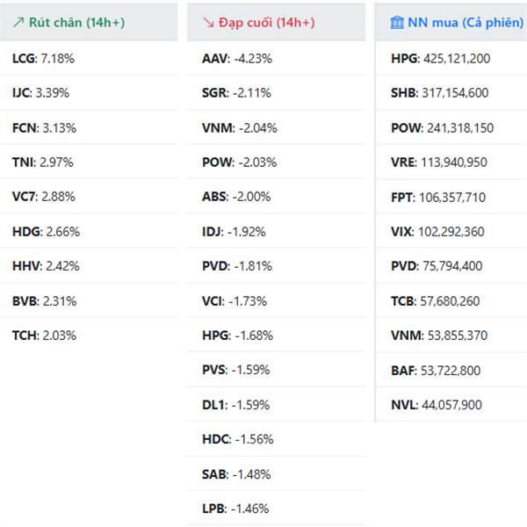The width and height of the screenshot is (527, 527).
Task: Open the VCI stock at -1.73%
Action: point(234,300)
